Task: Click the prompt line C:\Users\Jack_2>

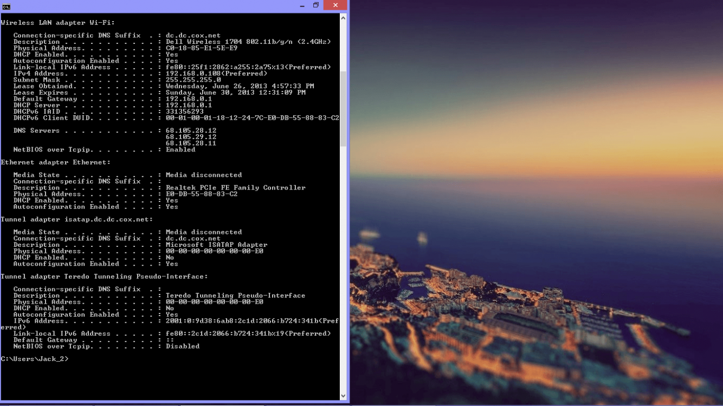Action: (35, 358)
